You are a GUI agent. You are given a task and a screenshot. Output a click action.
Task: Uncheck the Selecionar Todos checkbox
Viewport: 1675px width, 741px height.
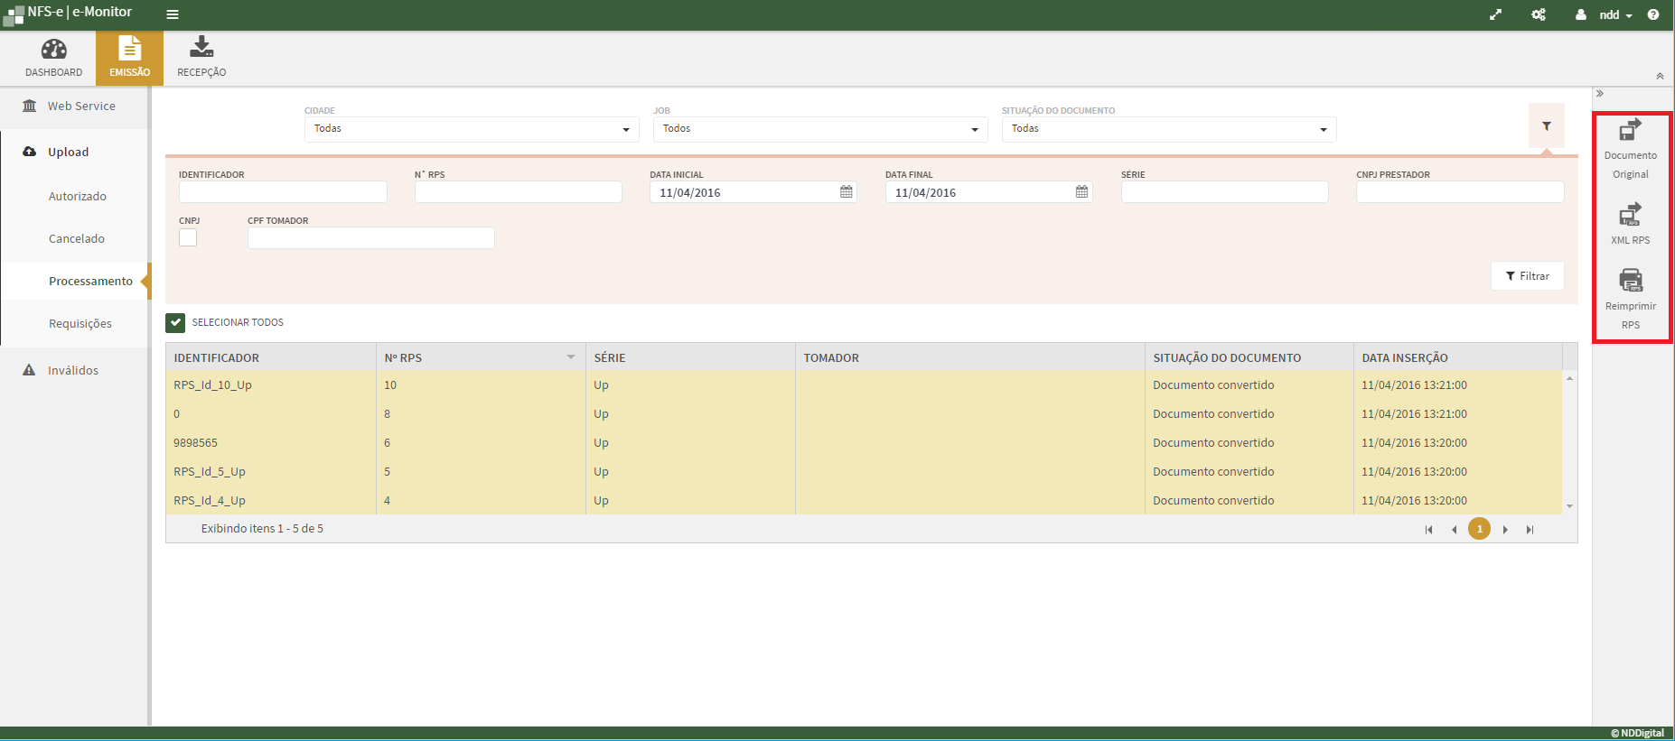[175, 322]
